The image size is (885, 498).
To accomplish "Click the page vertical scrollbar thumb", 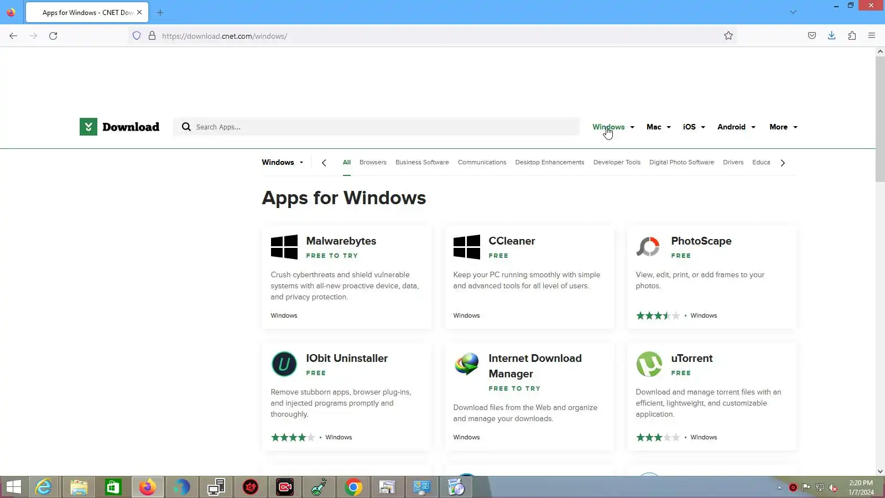I will coord(880,118).
